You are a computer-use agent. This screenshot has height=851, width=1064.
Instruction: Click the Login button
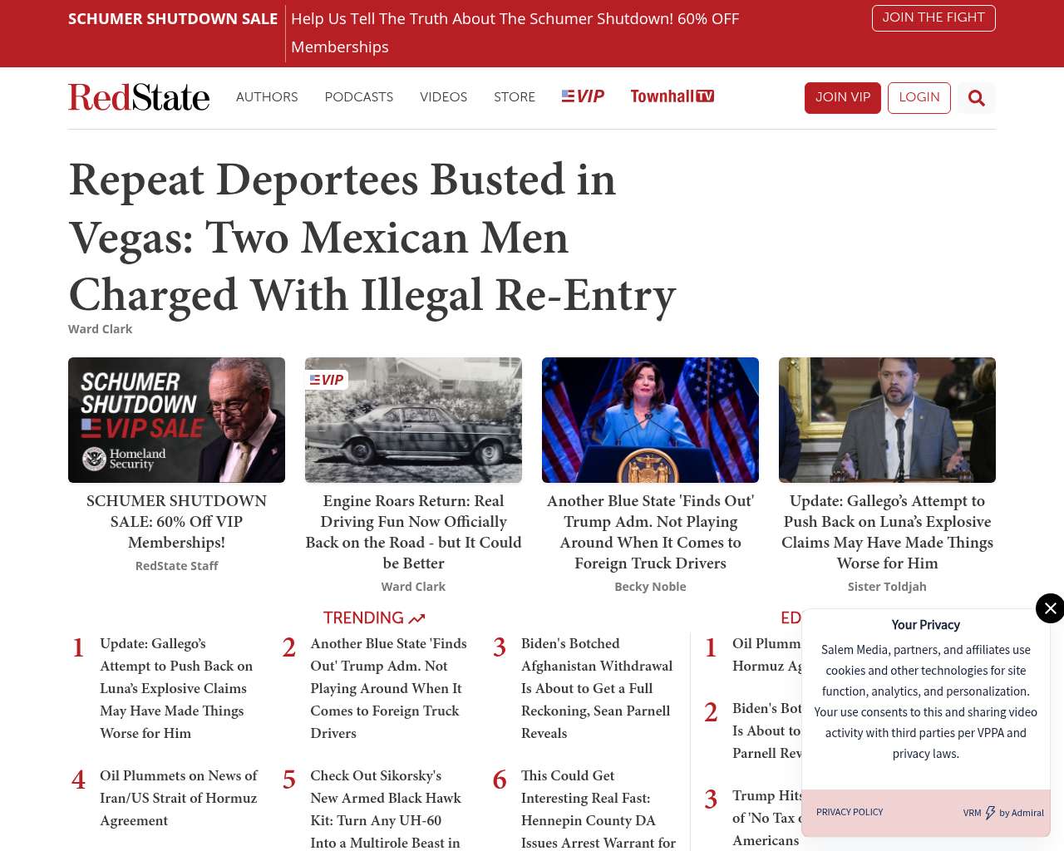[x=919, y=97]
